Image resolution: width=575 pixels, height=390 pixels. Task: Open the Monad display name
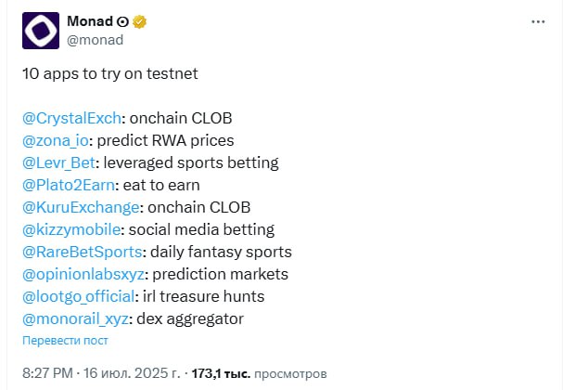pos(90,21)
